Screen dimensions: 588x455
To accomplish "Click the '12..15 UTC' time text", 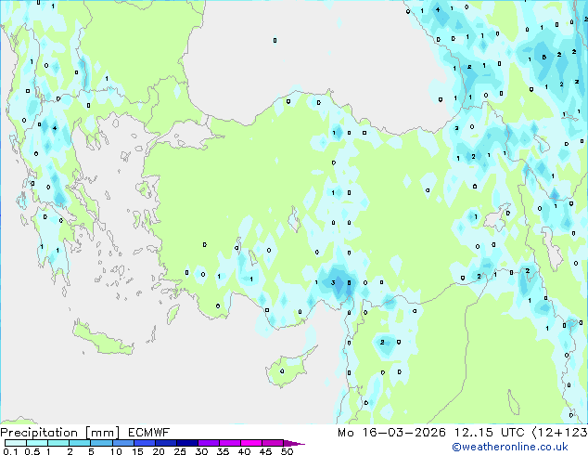I will [489, 433].
